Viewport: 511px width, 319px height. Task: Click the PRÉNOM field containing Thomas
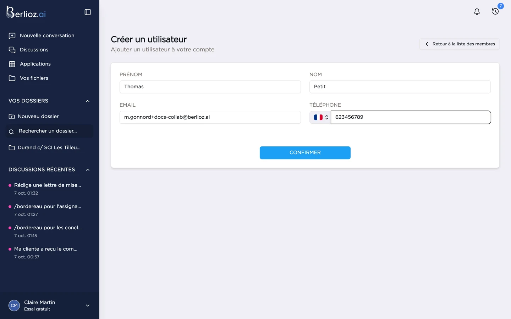[x=210, y=87]
